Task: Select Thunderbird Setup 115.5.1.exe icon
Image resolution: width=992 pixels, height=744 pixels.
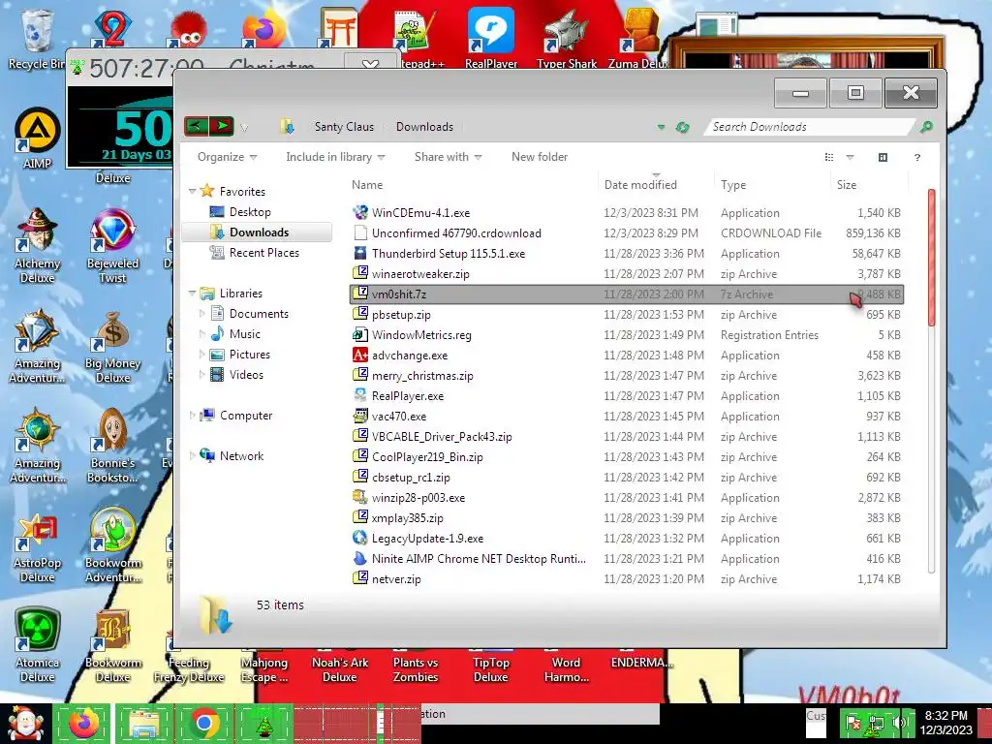Action: [360, 253]
